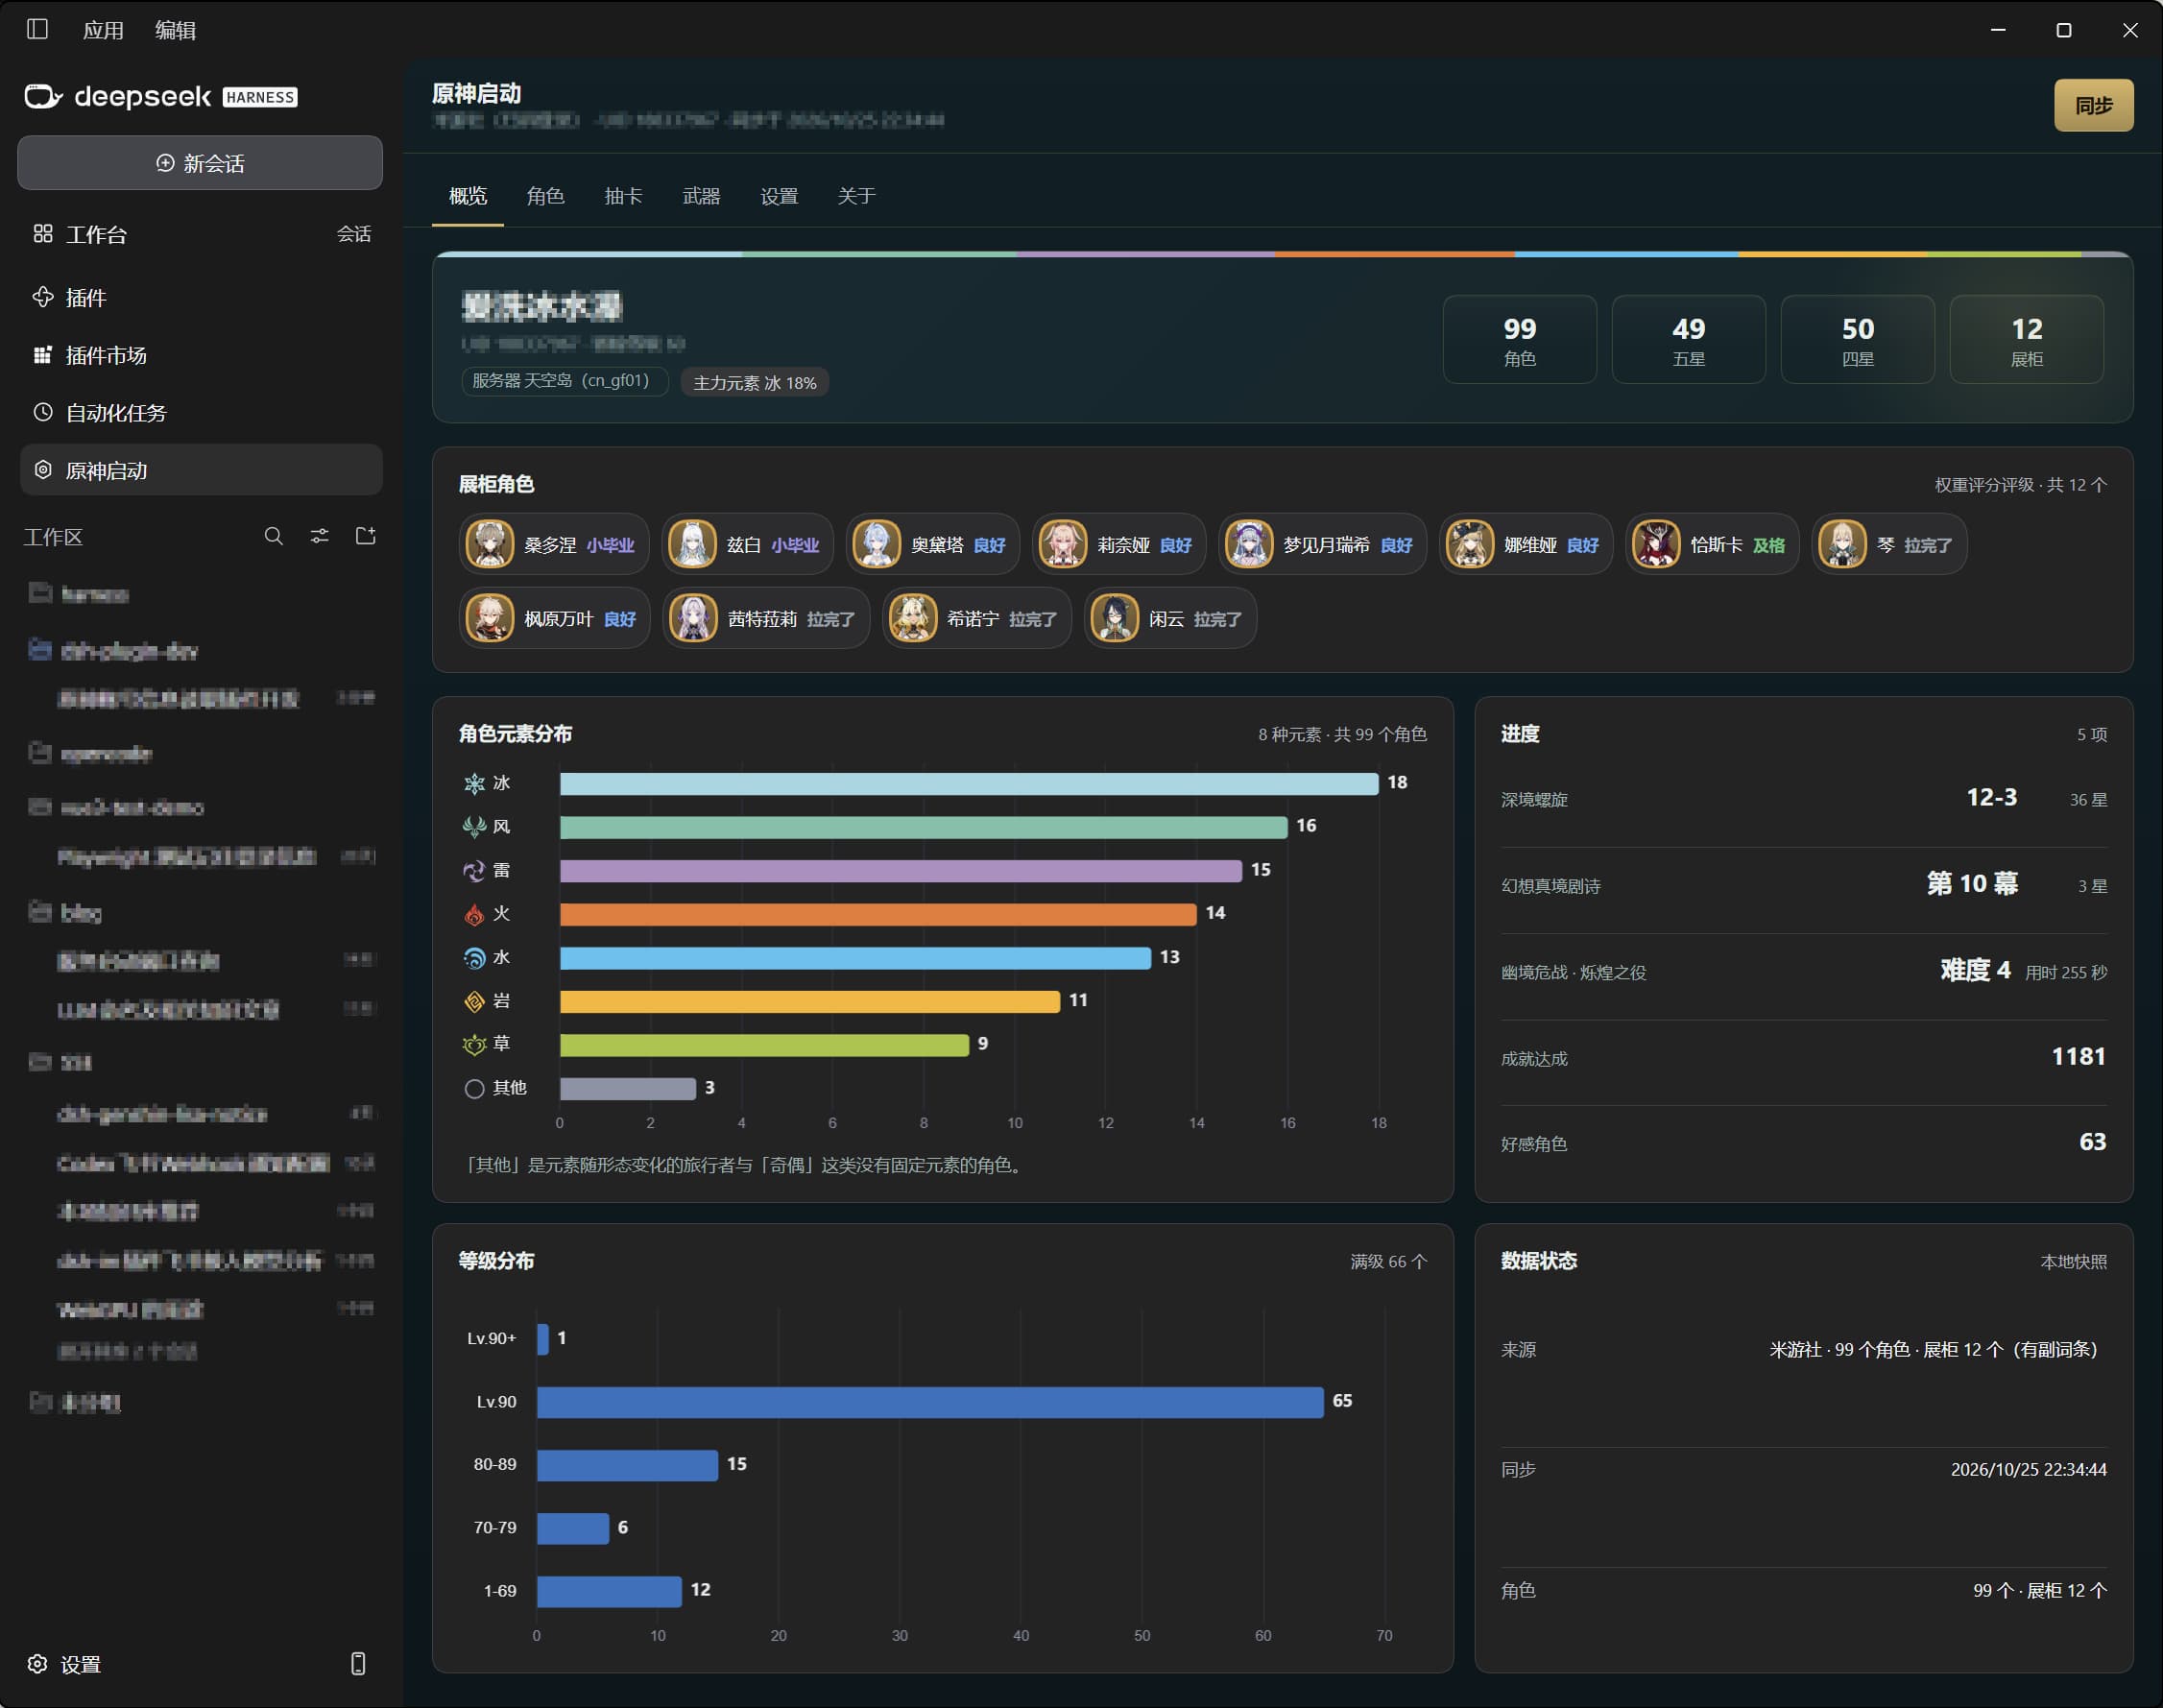Open workspace filter sliders icon
Viewport: 2163px width, 1708px height.
click(x=319, y=536)
